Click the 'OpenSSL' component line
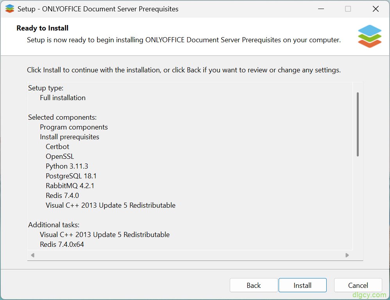The height and width of the screenshot is (300, 390). (60, 156)
